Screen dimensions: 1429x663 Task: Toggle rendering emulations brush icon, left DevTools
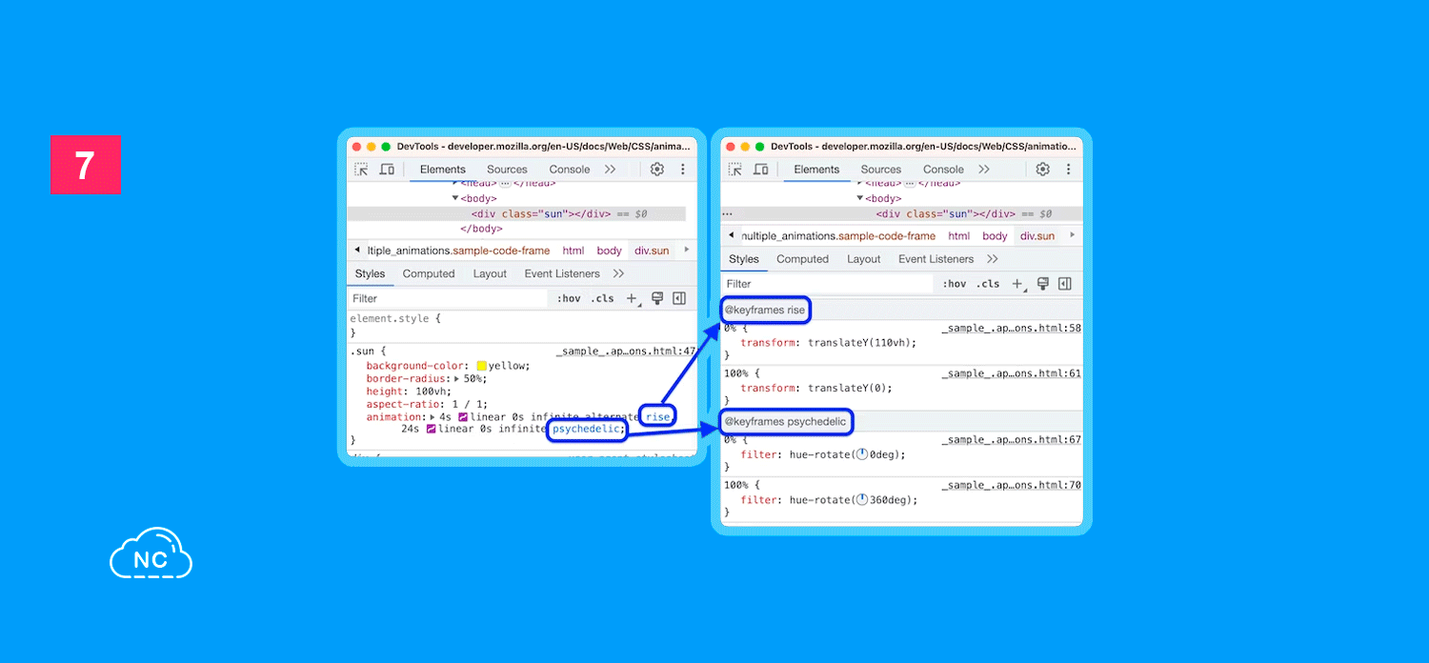(657, 298)
